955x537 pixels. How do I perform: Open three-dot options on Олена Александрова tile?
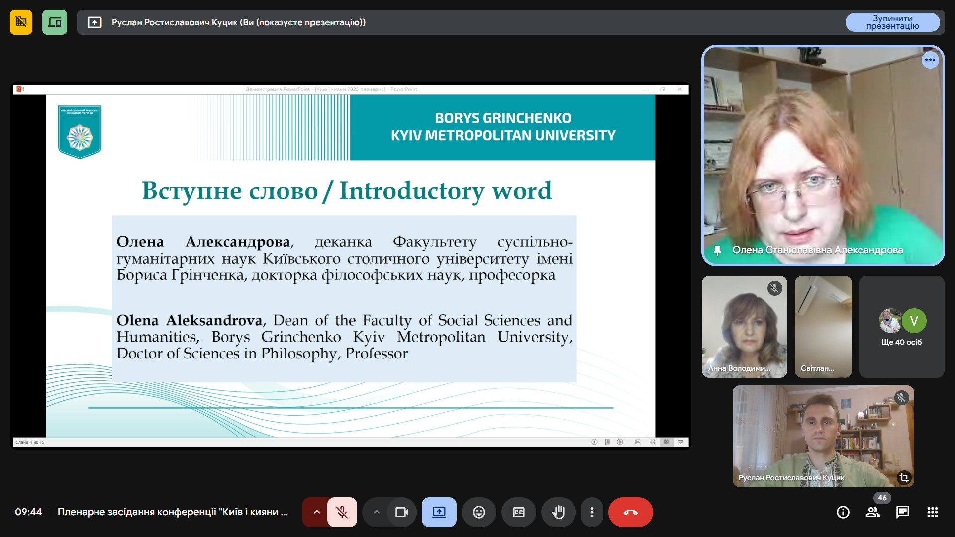930,60
